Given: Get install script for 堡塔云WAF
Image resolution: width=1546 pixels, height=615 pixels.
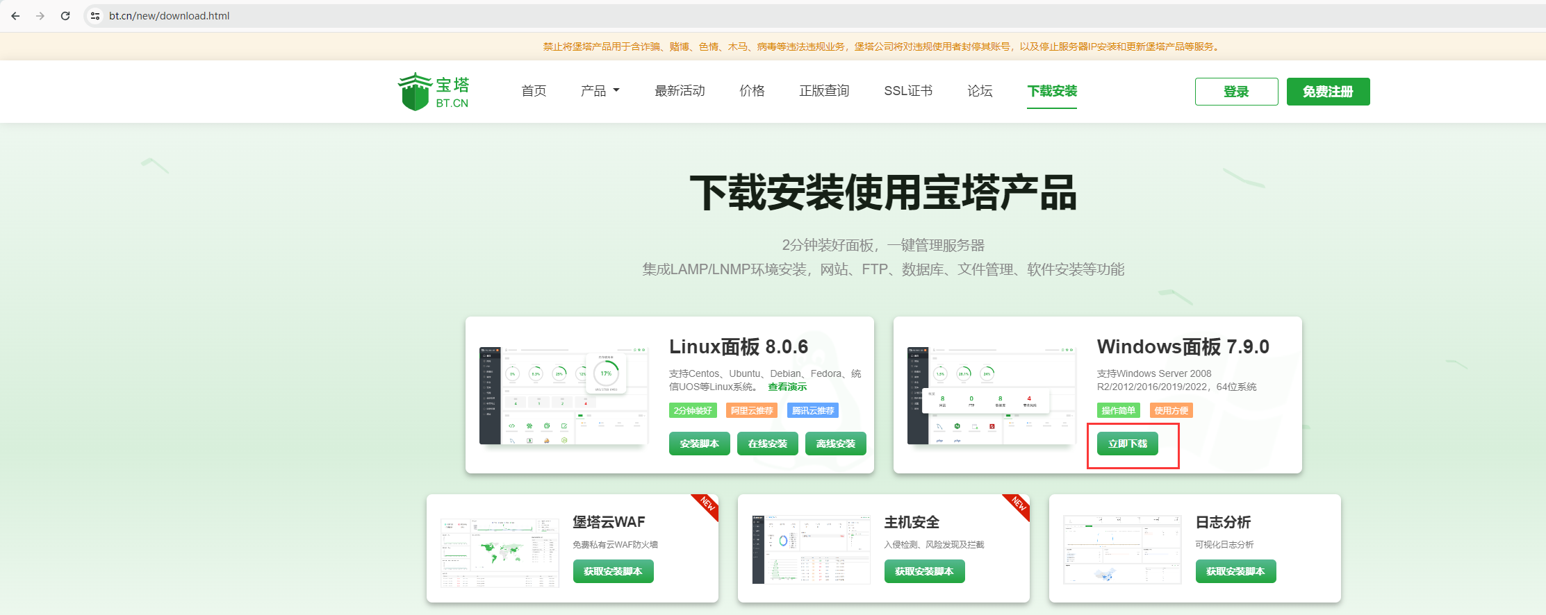Looking at the screenshot, I should coord(613,571).
